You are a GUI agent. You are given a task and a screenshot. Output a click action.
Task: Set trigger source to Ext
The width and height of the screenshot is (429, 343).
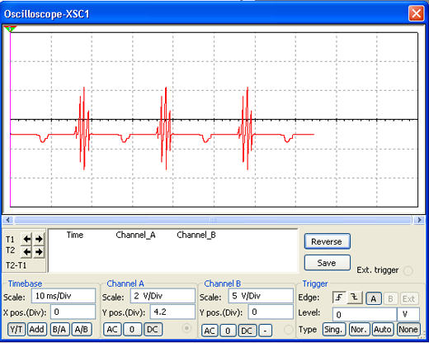point(409,298)
